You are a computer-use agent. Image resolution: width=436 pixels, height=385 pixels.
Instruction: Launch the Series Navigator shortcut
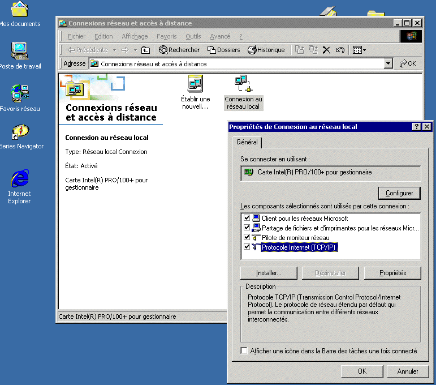tap(20, 136)
